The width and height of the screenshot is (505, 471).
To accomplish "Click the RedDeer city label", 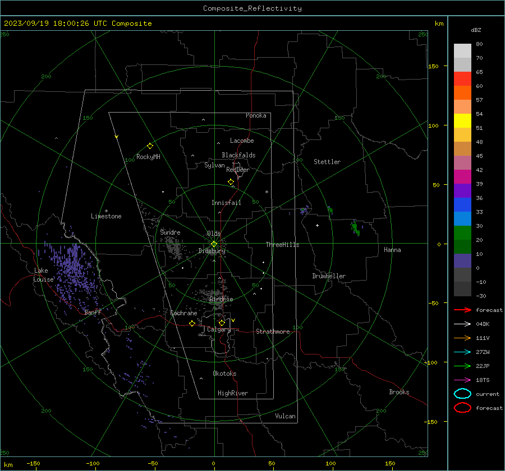I will (238, 170).
